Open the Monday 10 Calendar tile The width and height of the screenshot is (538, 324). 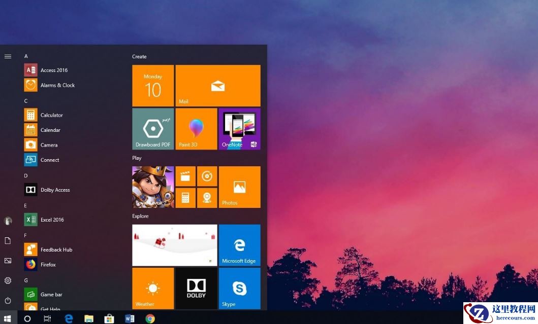pyautogui.click(x=152, y=85)
